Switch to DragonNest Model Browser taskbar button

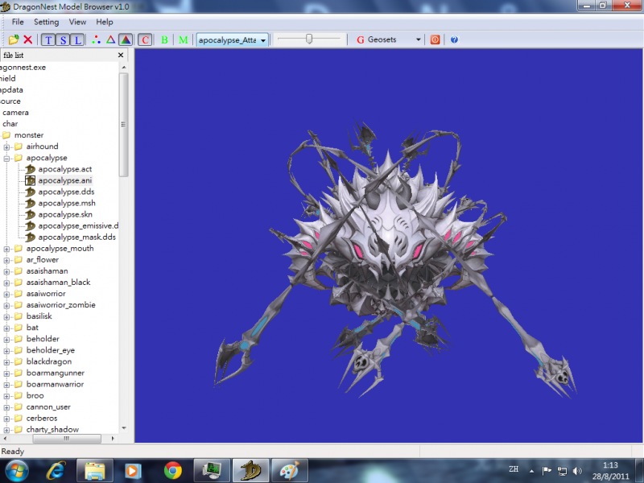pyautogui.click(x=251, y=471)
